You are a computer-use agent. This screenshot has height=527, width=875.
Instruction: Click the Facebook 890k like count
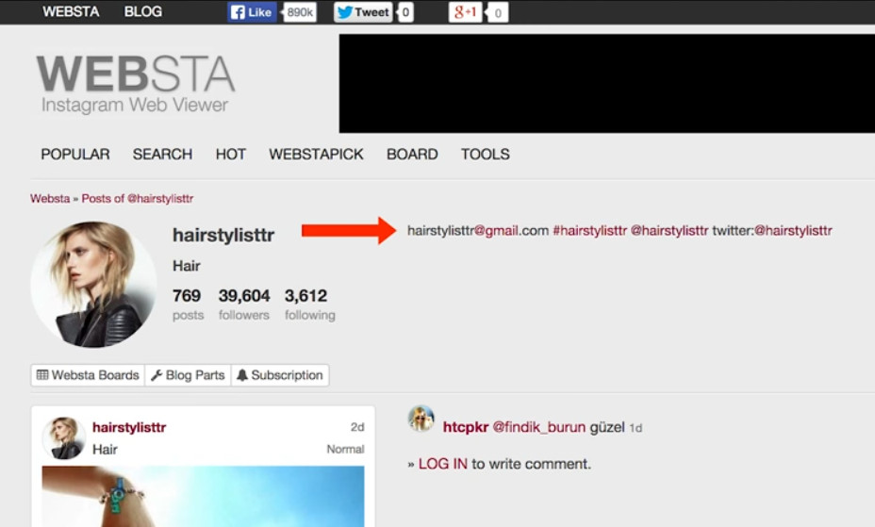(x=300, y=12)
